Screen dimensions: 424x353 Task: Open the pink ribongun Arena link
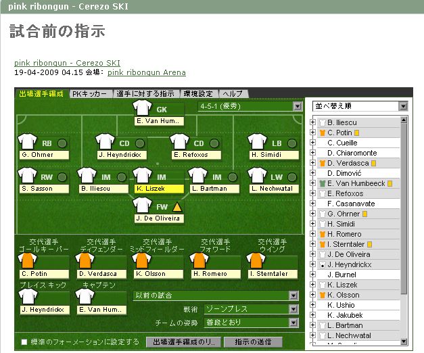coord(146,72)
